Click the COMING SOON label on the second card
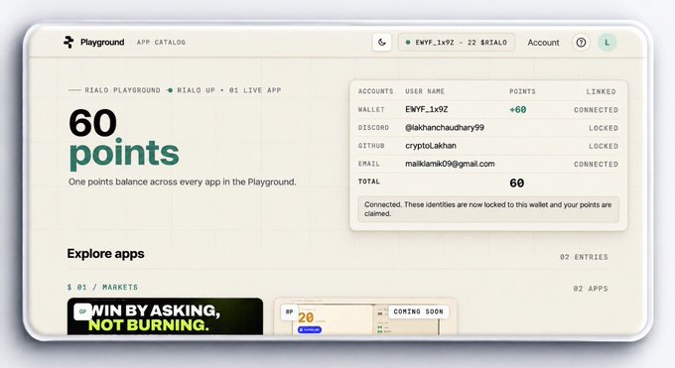The height and width of the screenshot is (368, 675). point(419,311)
